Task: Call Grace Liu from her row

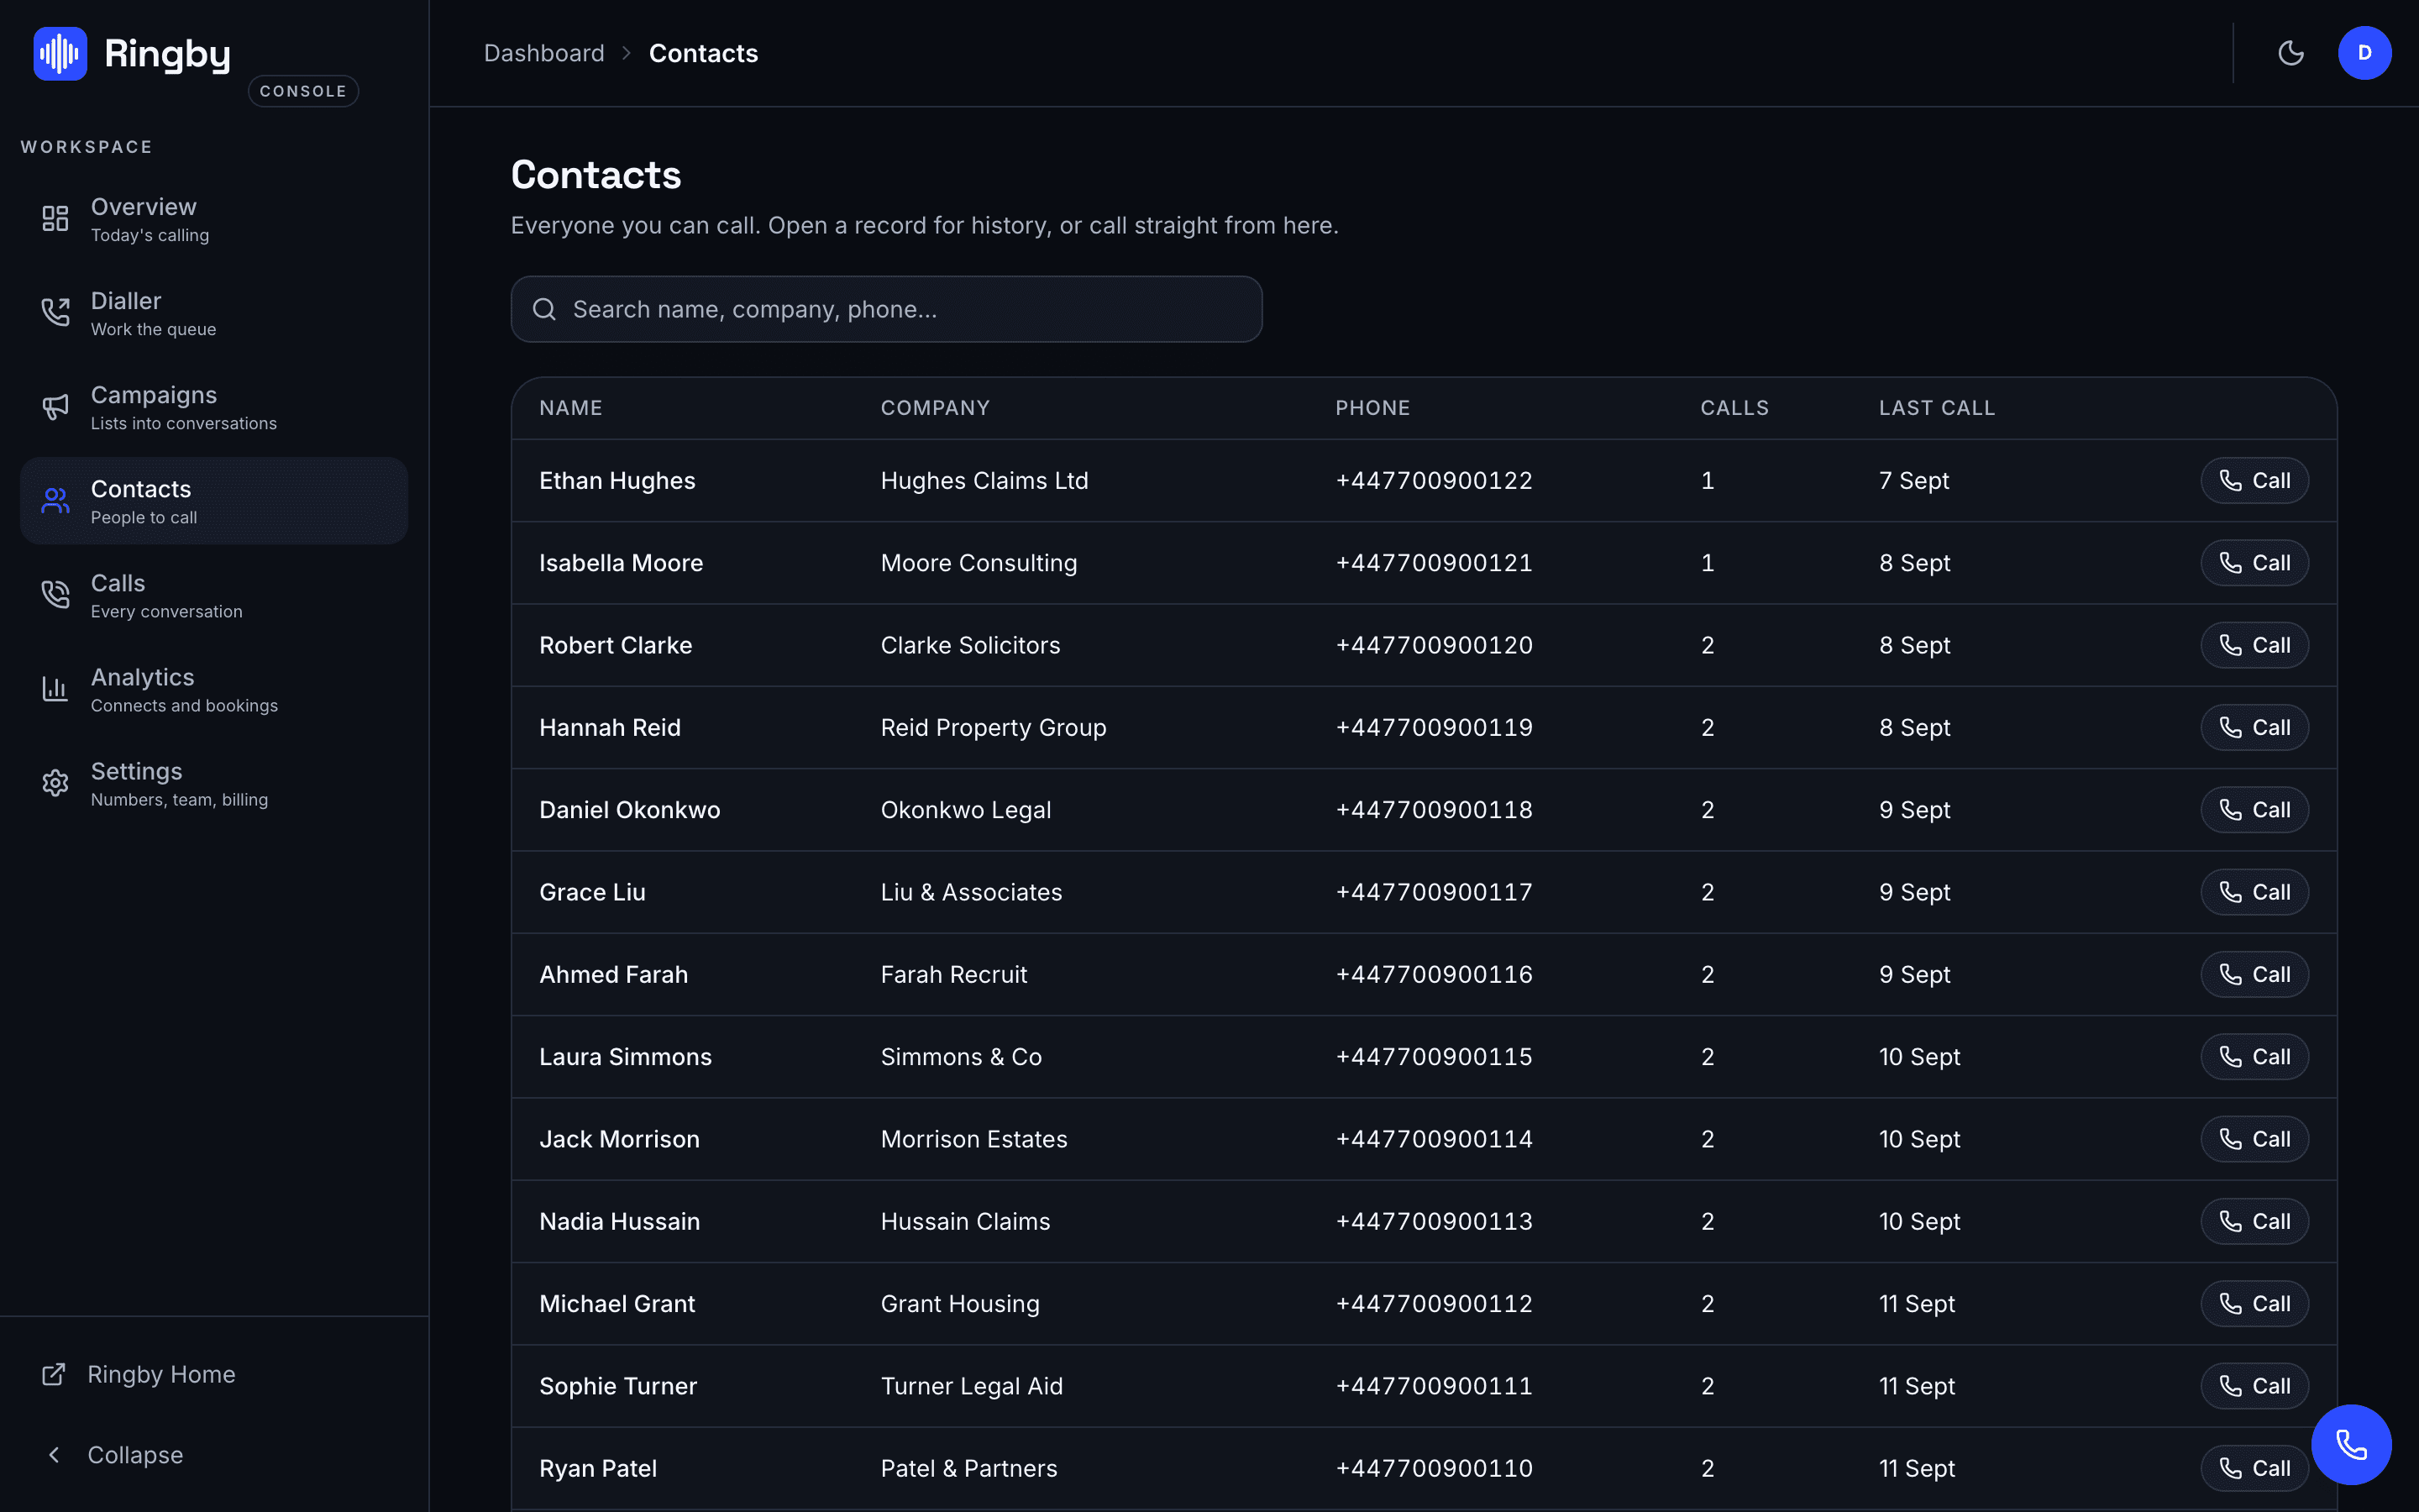Action: (x=2254, y=892)
